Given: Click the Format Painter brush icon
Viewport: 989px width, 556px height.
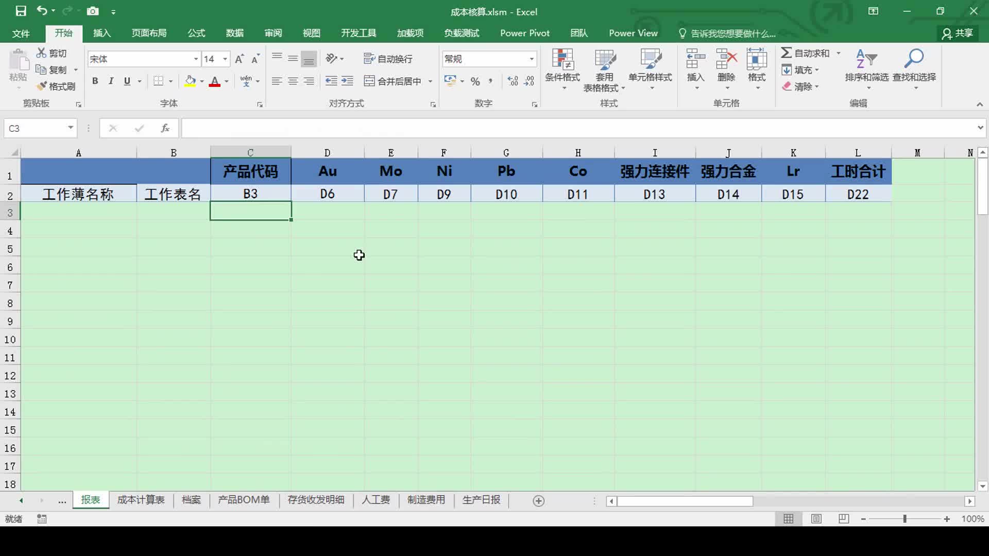Looking at the screenshot, I should click(x=42, y=86).
